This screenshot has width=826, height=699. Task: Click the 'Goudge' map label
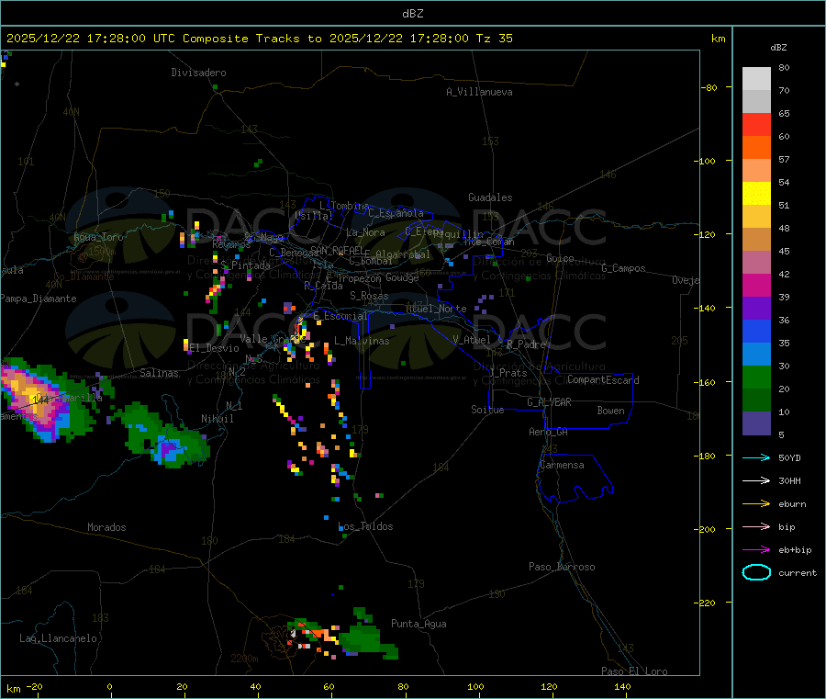tap(402, 277)
